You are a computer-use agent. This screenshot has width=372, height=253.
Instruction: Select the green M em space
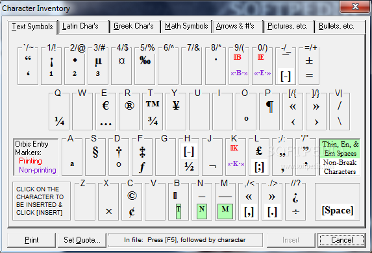pyautogui.click(x=225, y=211)
